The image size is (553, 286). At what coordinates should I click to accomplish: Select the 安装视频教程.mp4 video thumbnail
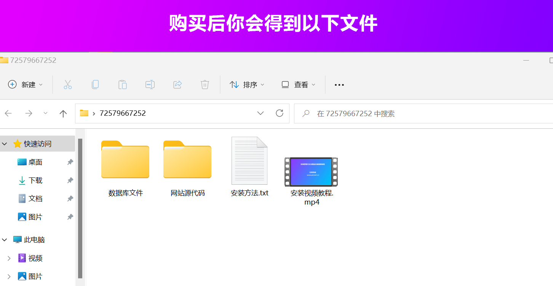click(312, 172)
